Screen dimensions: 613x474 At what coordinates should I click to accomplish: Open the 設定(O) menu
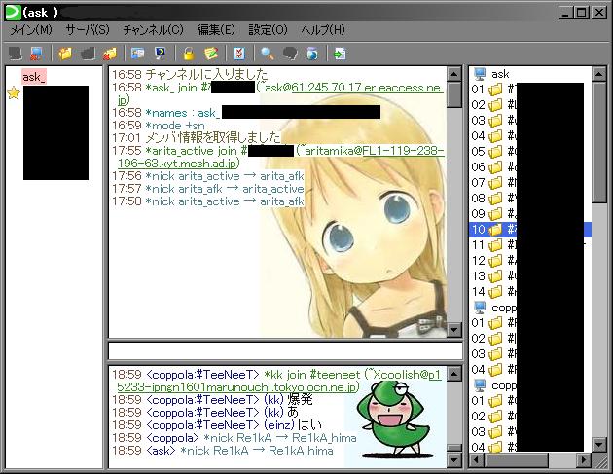point(268,30)
